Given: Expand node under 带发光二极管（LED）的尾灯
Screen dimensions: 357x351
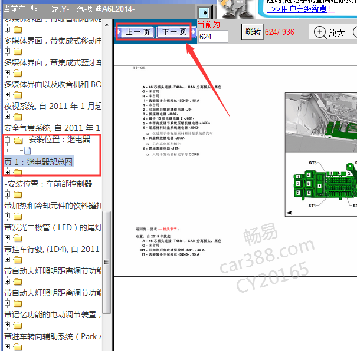Looking at the screenshot, I should [x=7, y=238].
